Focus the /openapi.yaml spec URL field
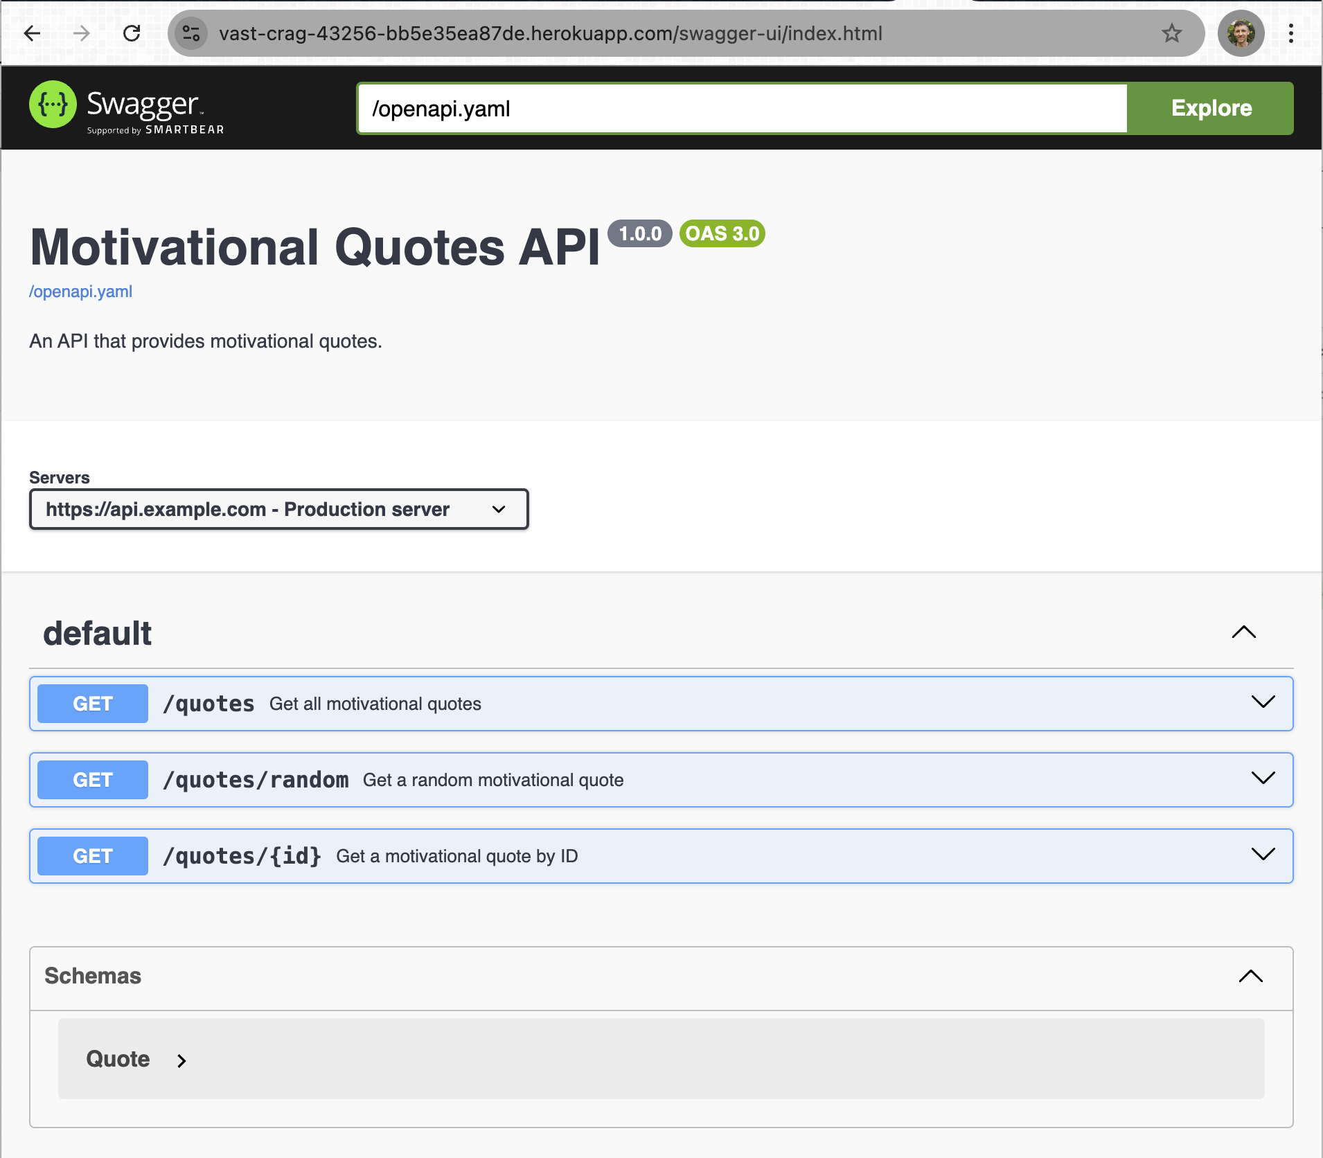 743,108
